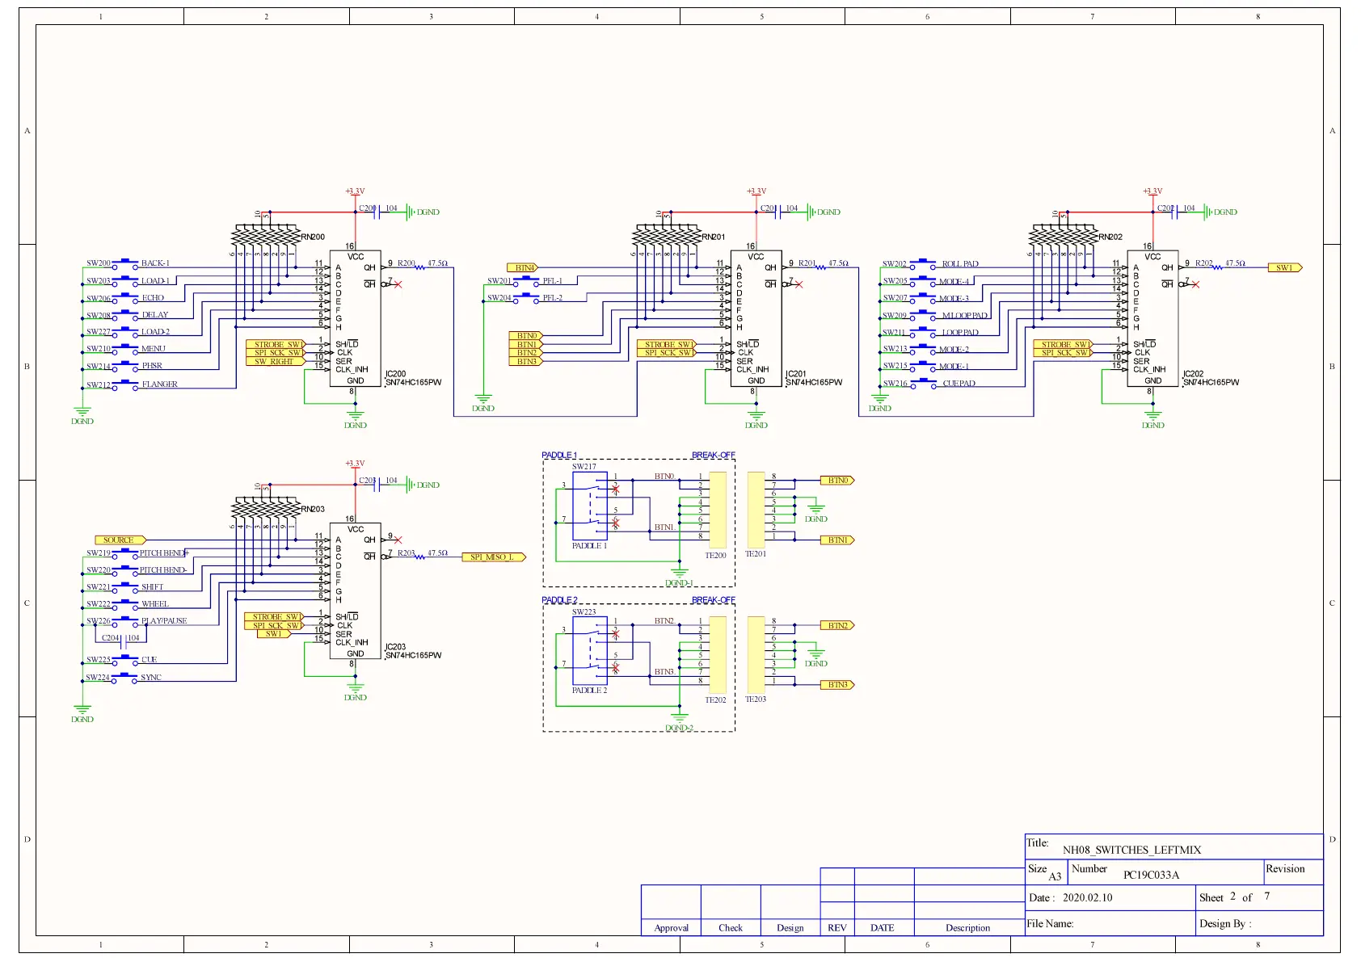
Task: Select the PITCH BEND- label of SW220
Action: [163, 570]
